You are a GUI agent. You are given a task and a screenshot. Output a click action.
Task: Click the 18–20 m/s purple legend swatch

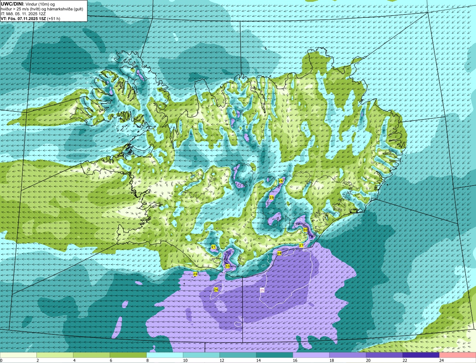(348, 355)
